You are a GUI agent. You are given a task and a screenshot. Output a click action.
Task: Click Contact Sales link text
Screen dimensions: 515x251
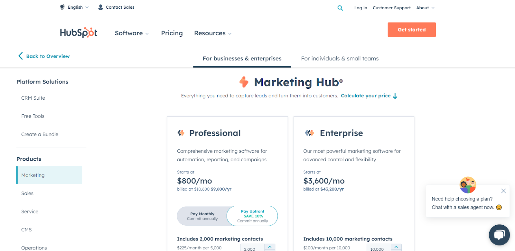tap(120, 7)
